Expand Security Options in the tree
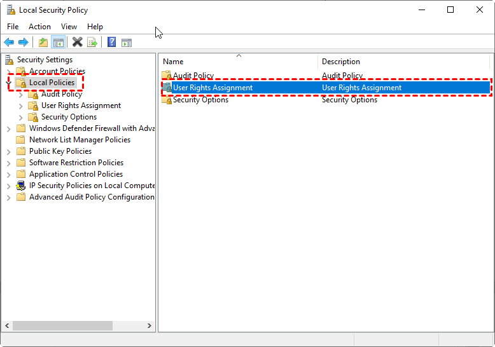This screenshot has height=347, width=495. [x=21, y=118]
